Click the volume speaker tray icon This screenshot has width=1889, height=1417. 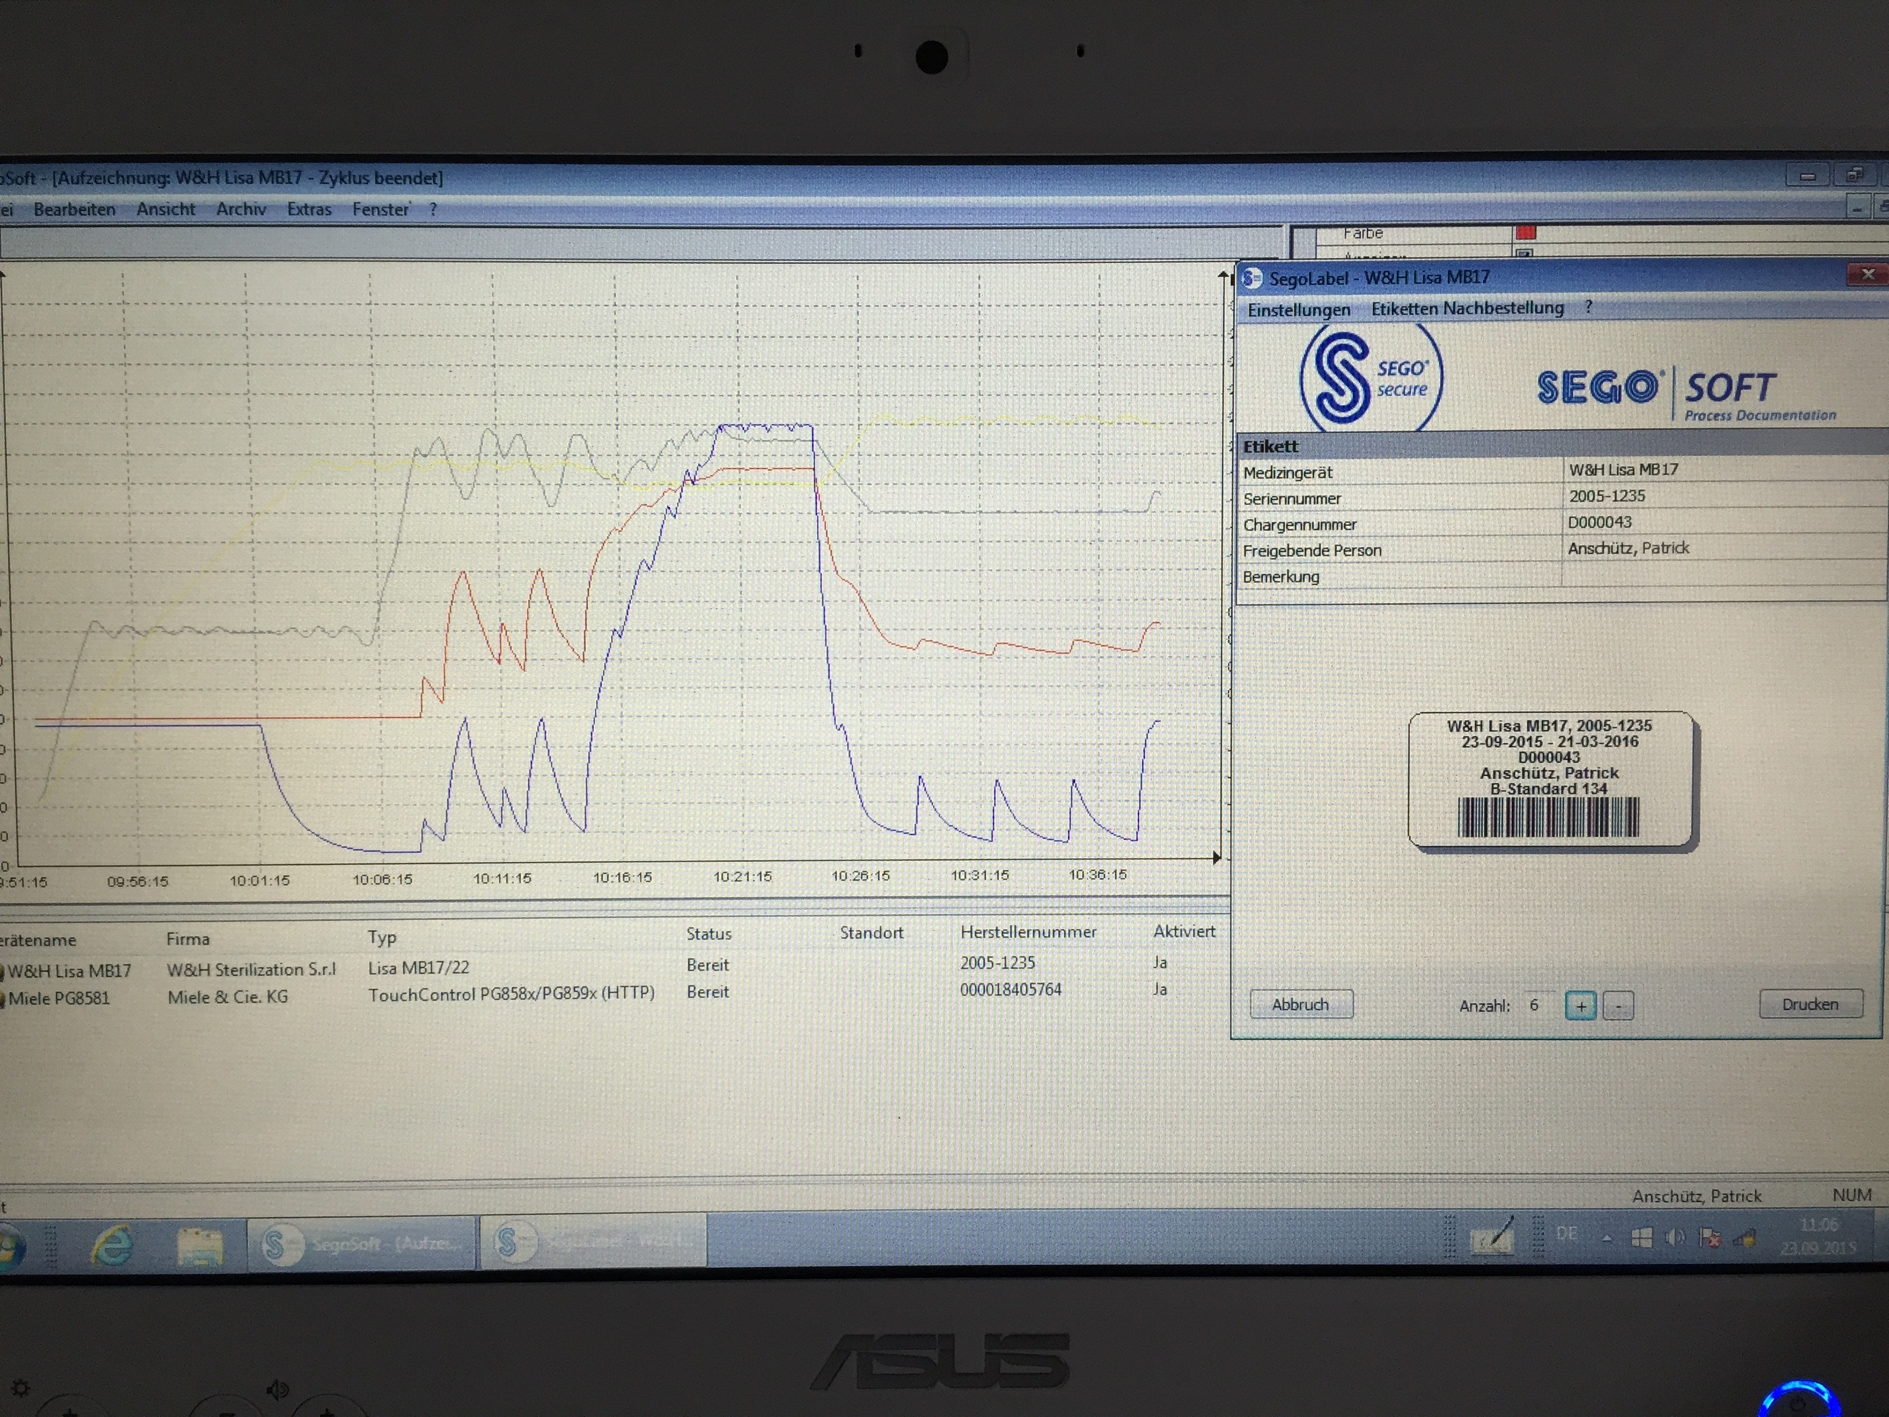click(1675, 1237)
